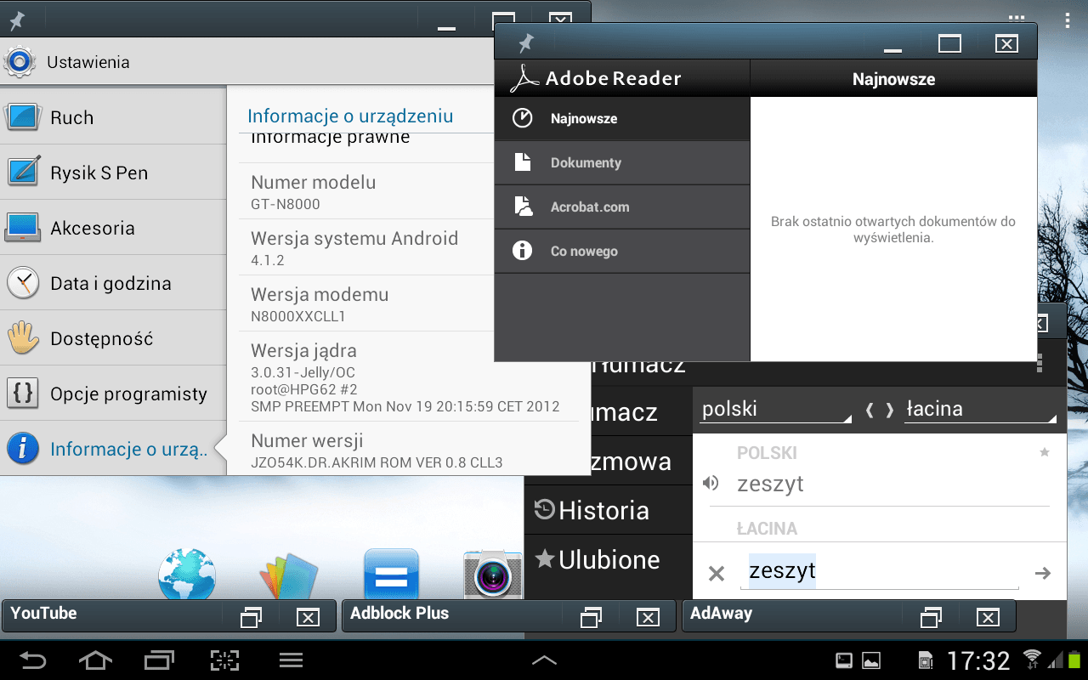Restore YouTube window via restore icon
This screenshot has width=1088, height=680.
(x=252, y=617)
